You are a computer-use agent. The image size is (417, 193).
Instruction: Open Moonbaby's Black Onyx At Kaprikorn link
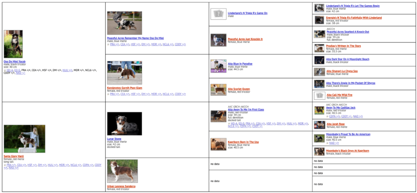347,151
